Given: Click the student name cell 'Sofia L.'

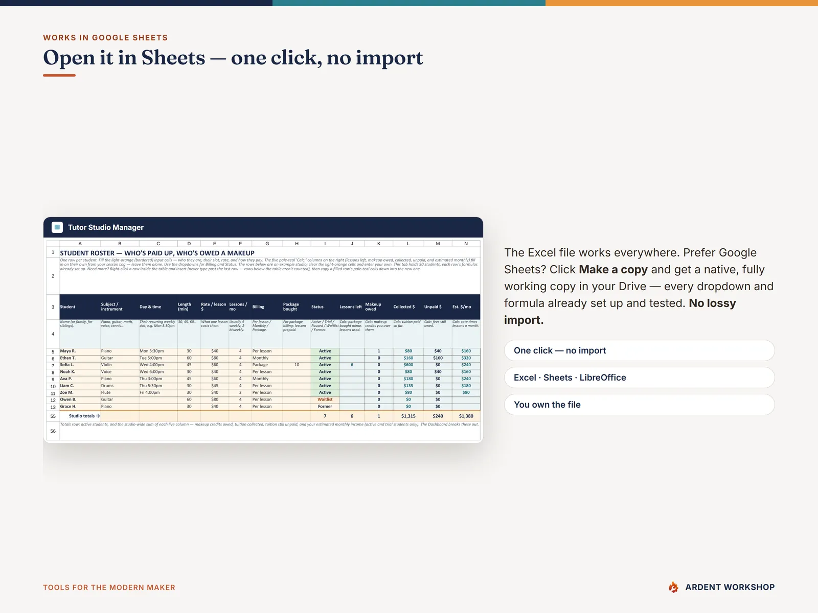Looking at the screenshot, I should 80,365.
